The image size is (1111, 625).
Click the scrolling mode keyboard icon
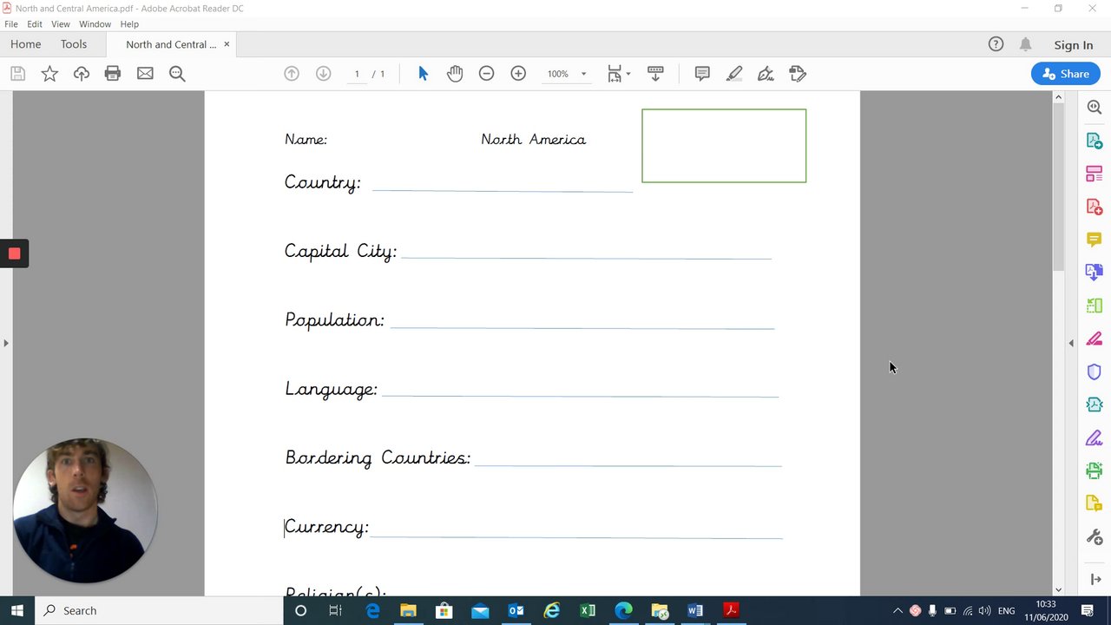click(655, 74)
